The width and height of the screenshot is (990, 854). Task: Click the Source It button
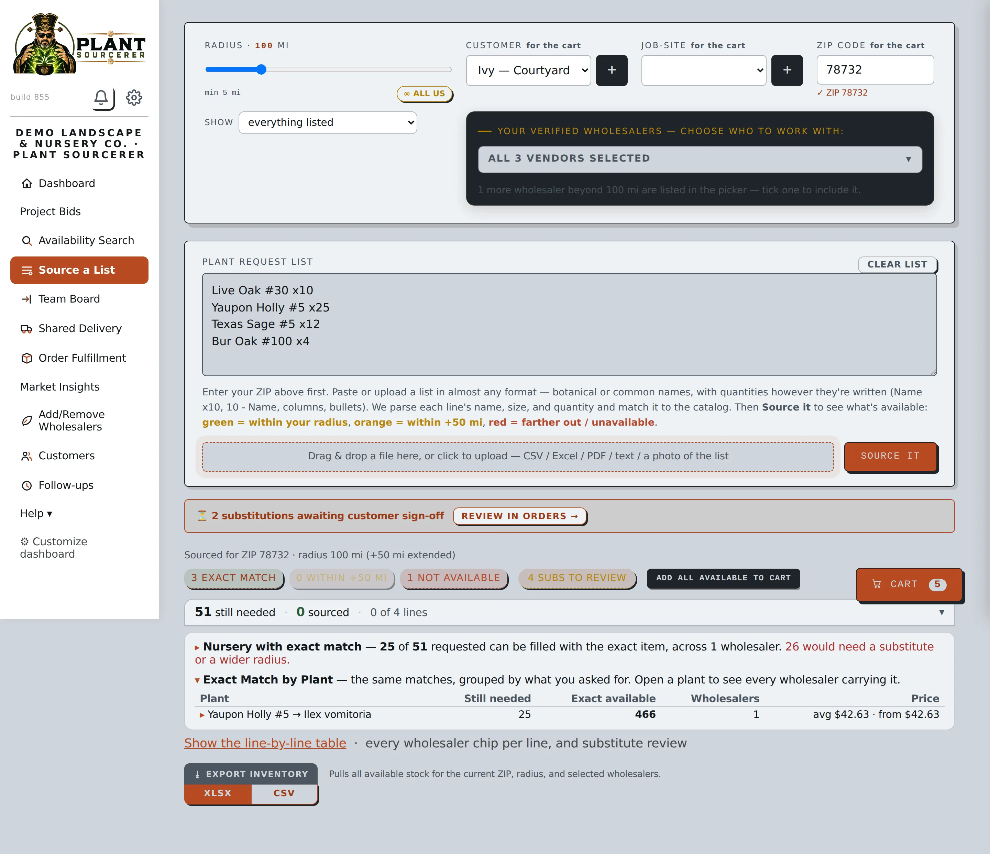click(x=890, y=456)
